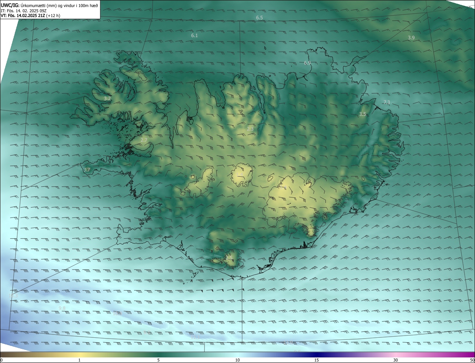This screenshot has height=363, width=475.
Task: Click the dark navy section of the color scale
Action: coord(317,354)
